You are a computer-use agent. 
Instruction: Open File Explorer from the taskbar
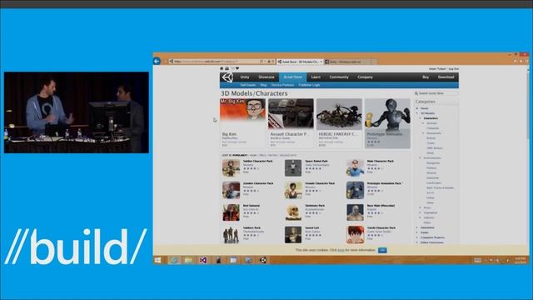coord(189,260)
